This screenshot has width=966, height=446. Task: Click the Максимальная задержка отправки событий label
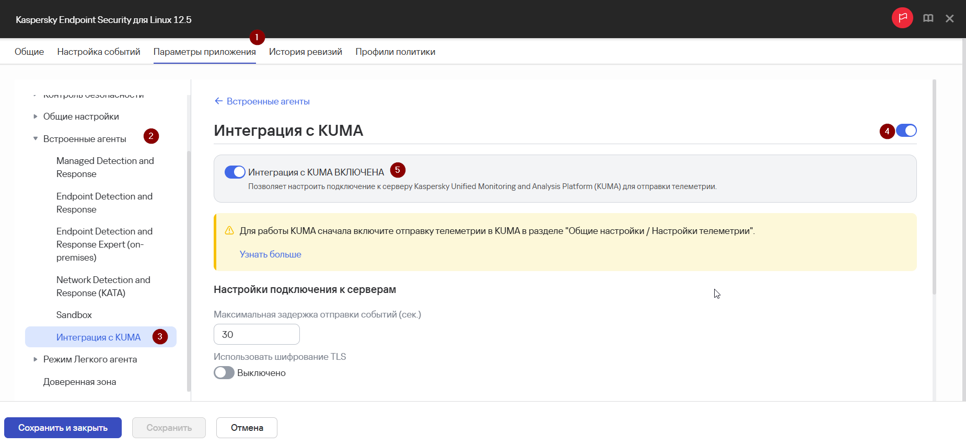[x=317, y=314]
